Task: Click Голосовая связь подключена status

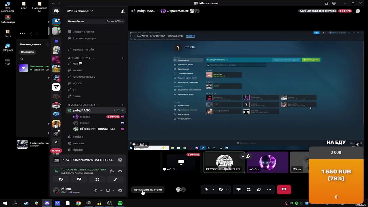Action: 83,170
